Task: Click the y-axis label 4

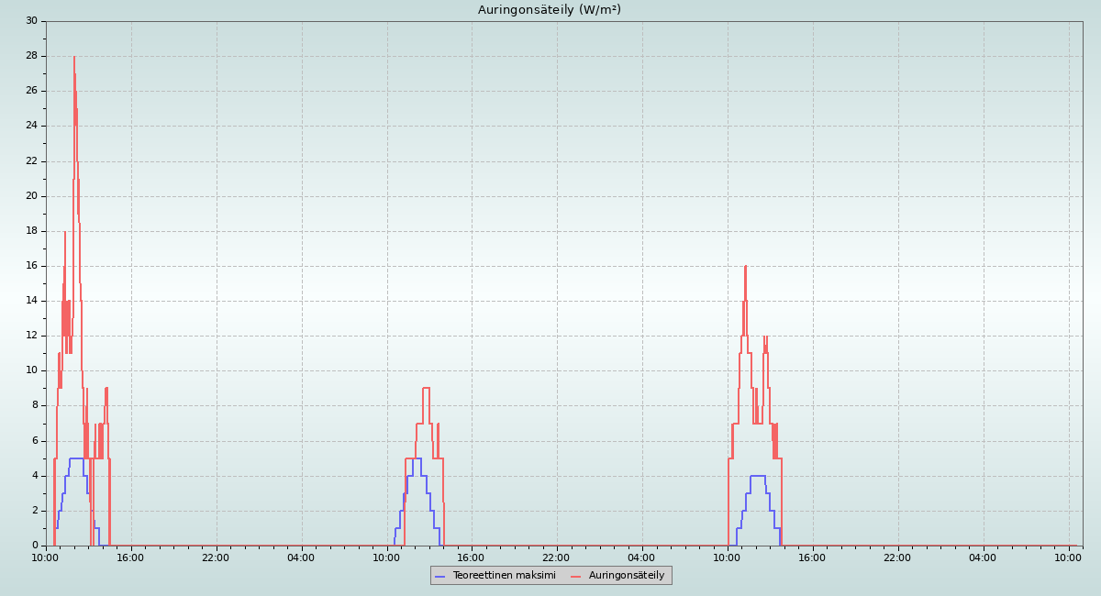Action: click(x=34, y=476)
